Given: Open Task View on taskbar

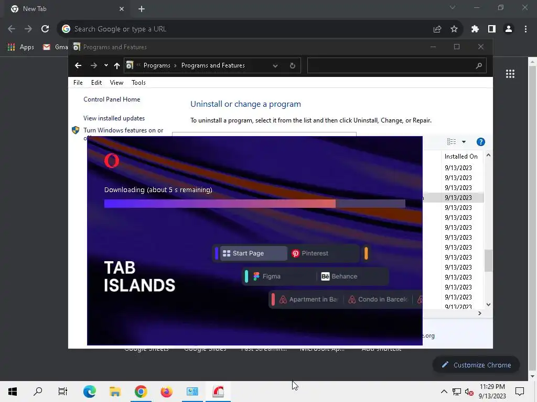Looking at the screenshot, I should click(63, 392).
